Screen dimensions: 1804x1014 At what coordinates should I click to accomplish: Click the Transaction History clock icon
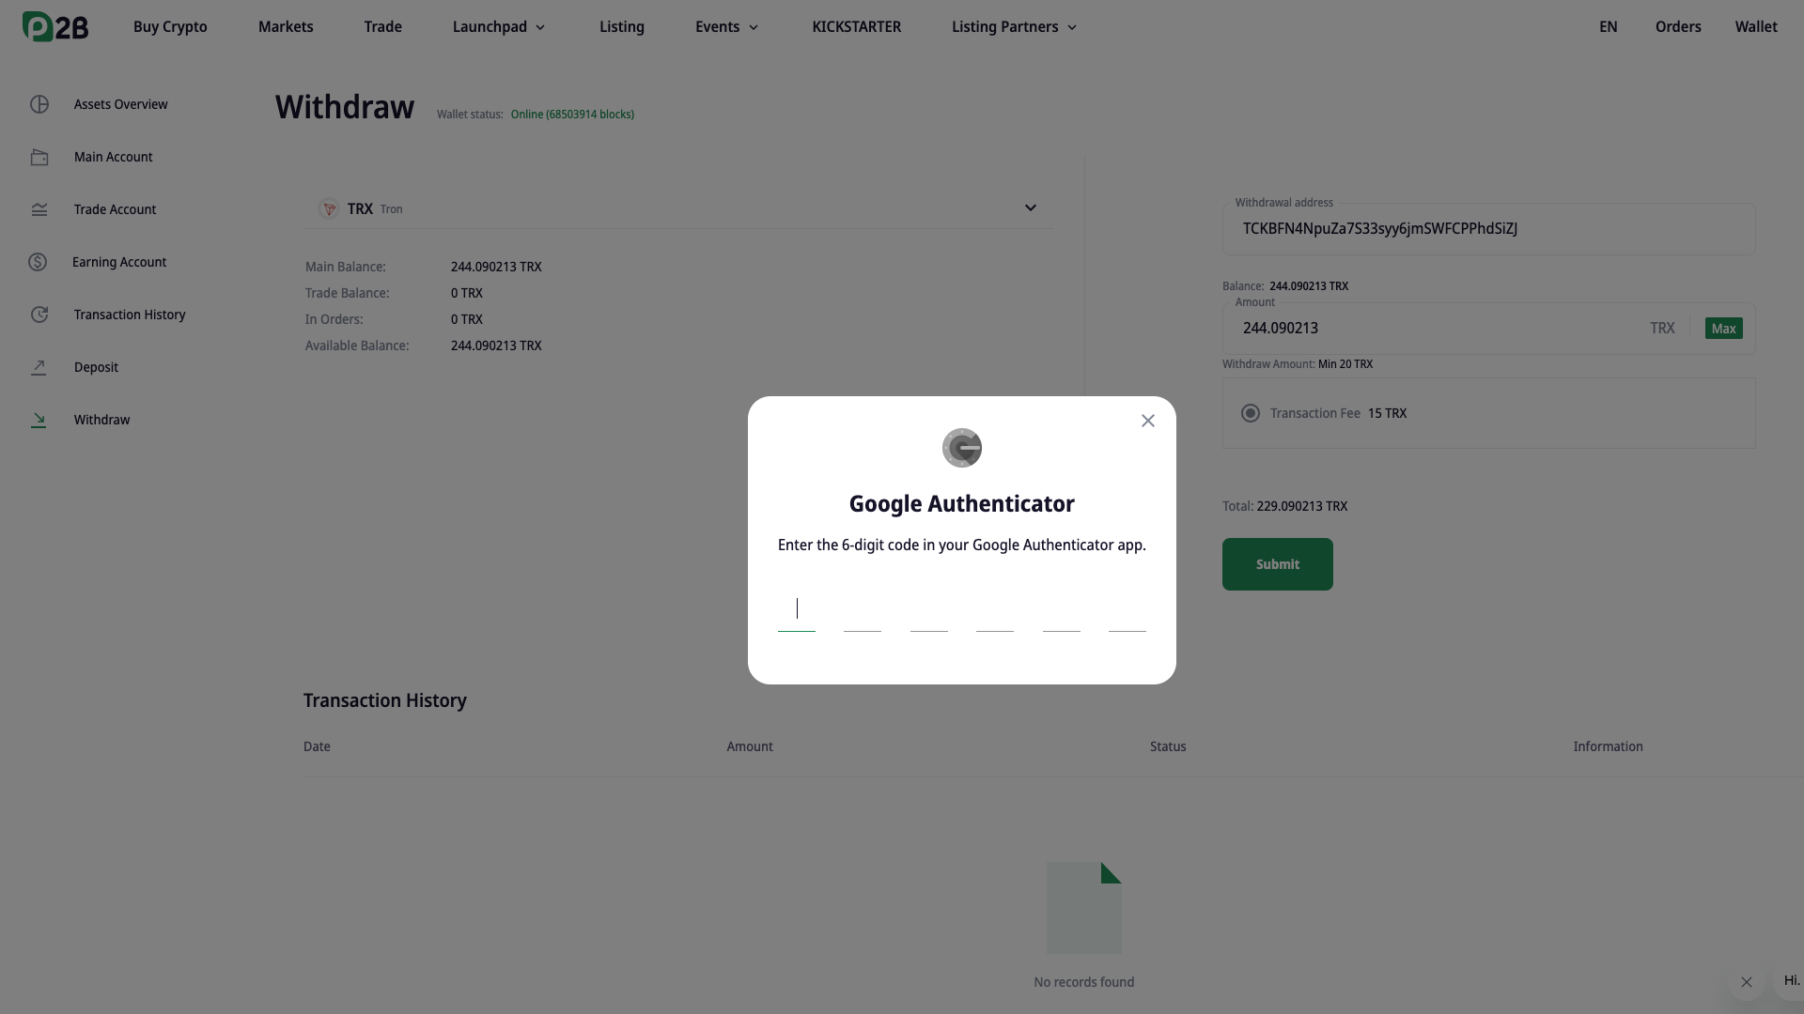click(39, 315)
